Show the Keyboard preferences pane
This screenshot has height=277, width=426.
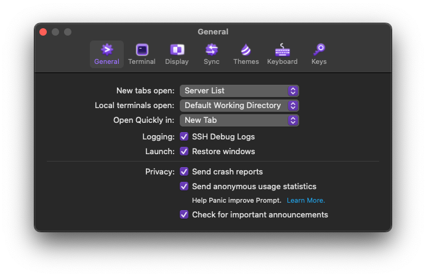click(283, 54)
